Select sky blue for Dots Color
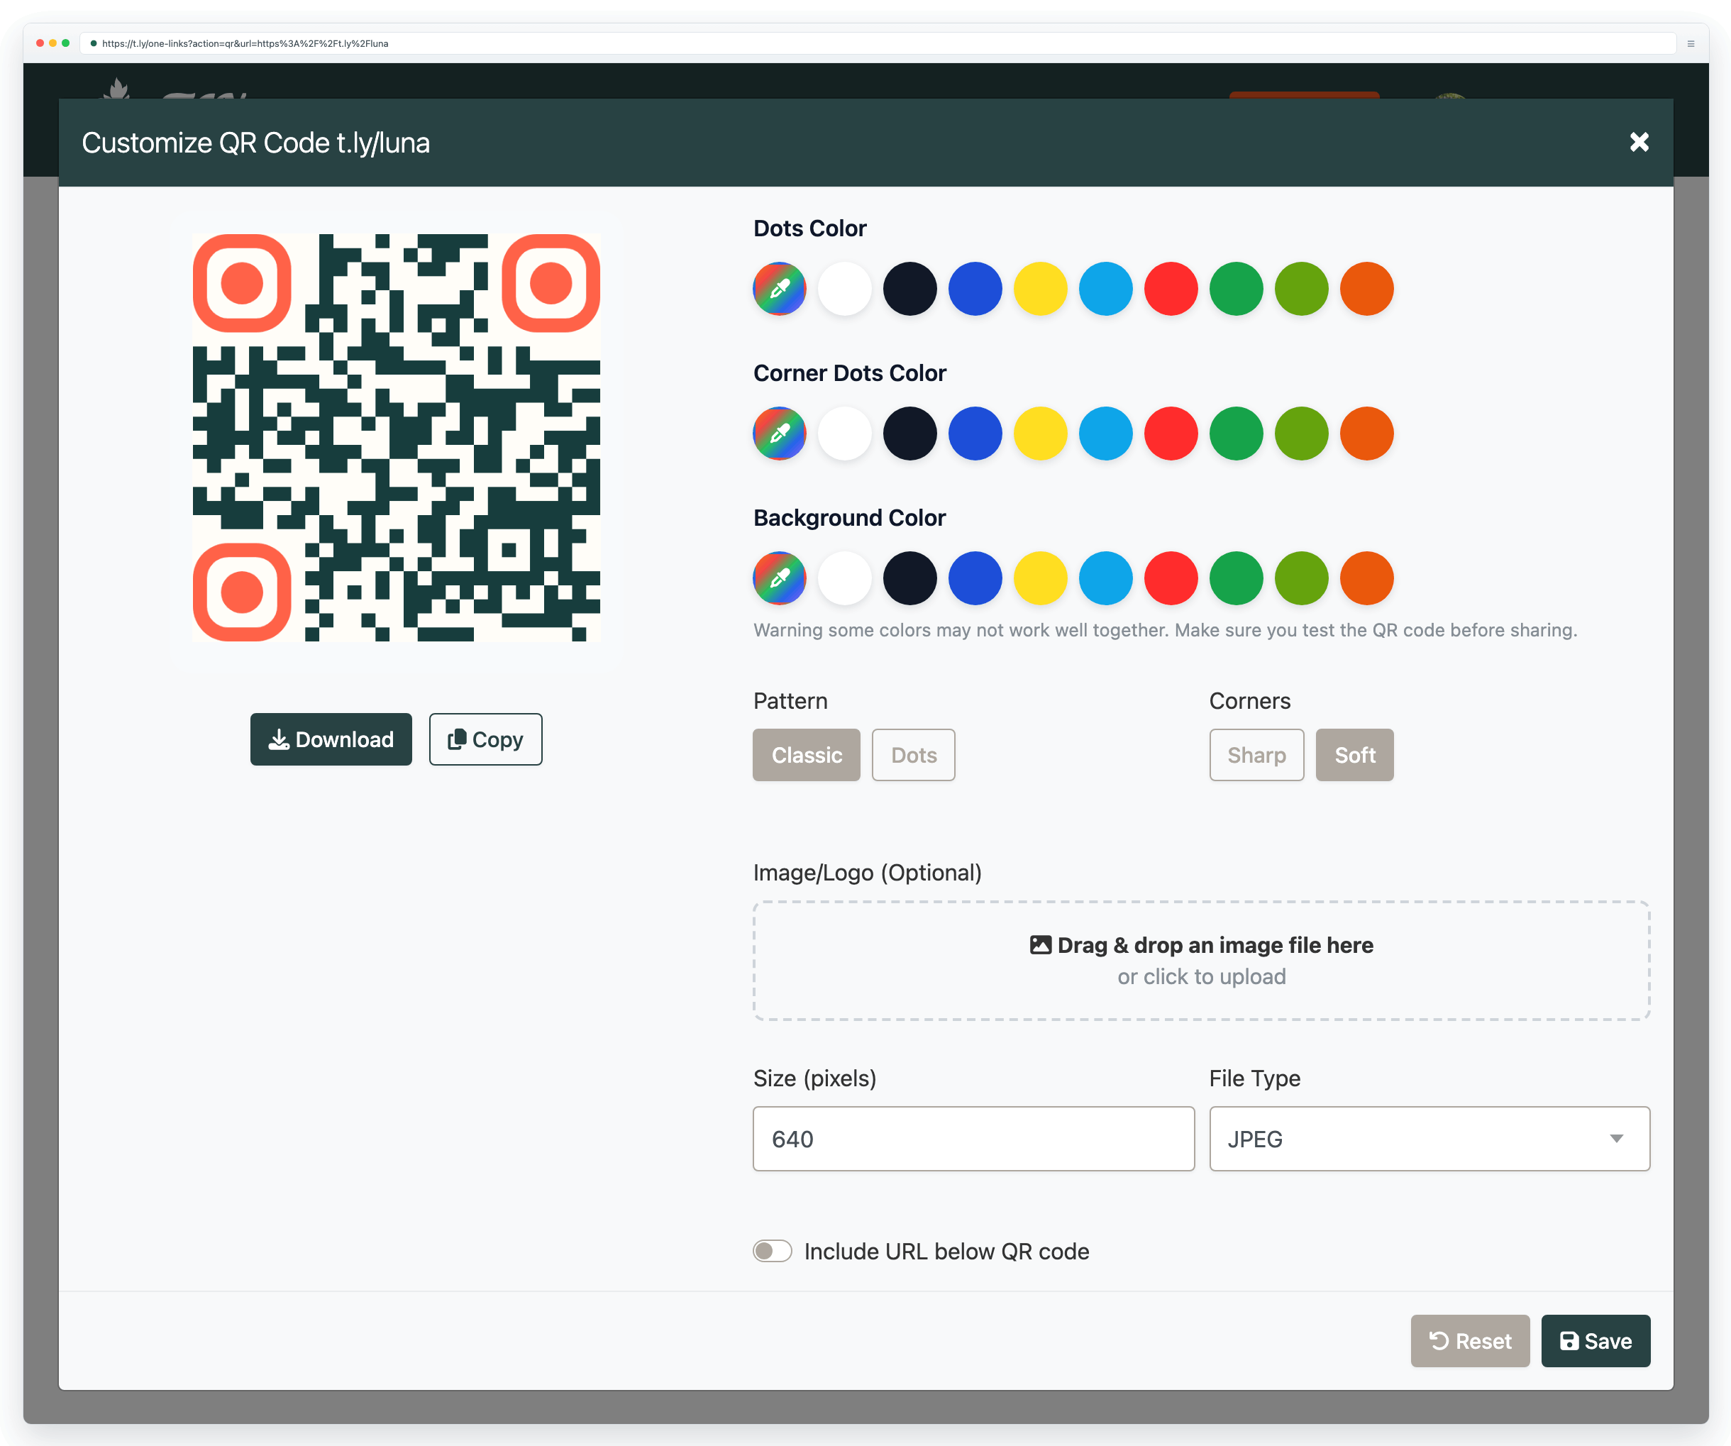Screen dimensions: 1731x1446 pos(1105,289)
